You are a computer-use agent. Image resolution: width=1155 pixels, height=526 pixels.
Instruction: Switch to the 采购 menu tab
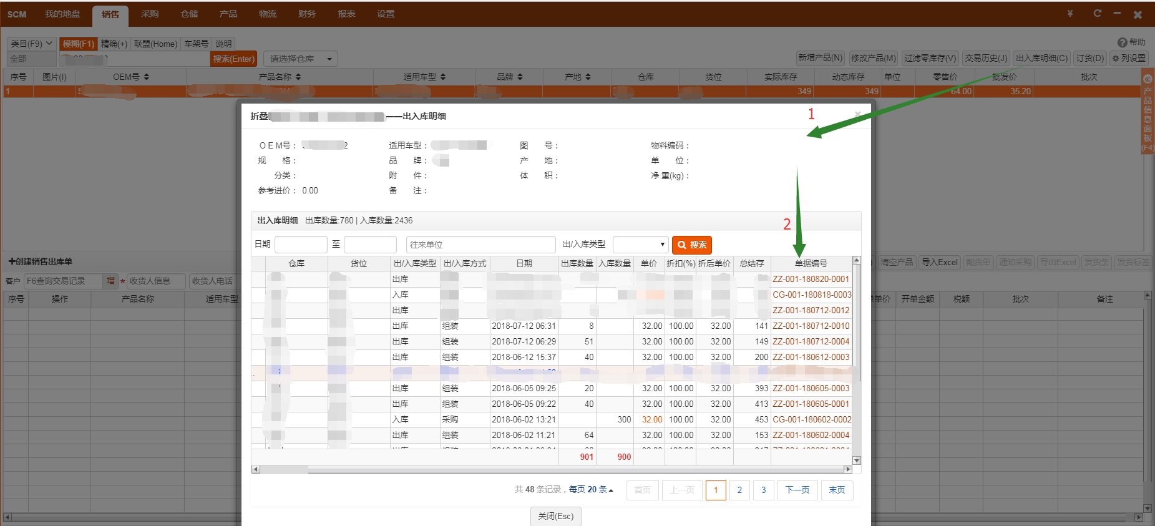tap(150, 14)
